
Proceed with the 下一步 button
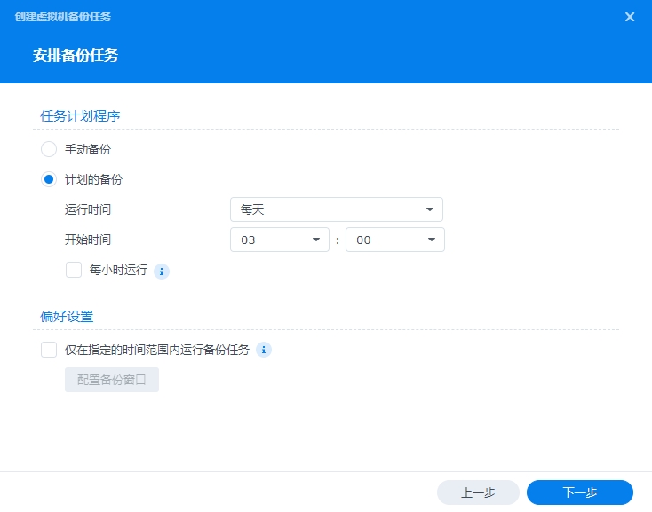(579, 492)
